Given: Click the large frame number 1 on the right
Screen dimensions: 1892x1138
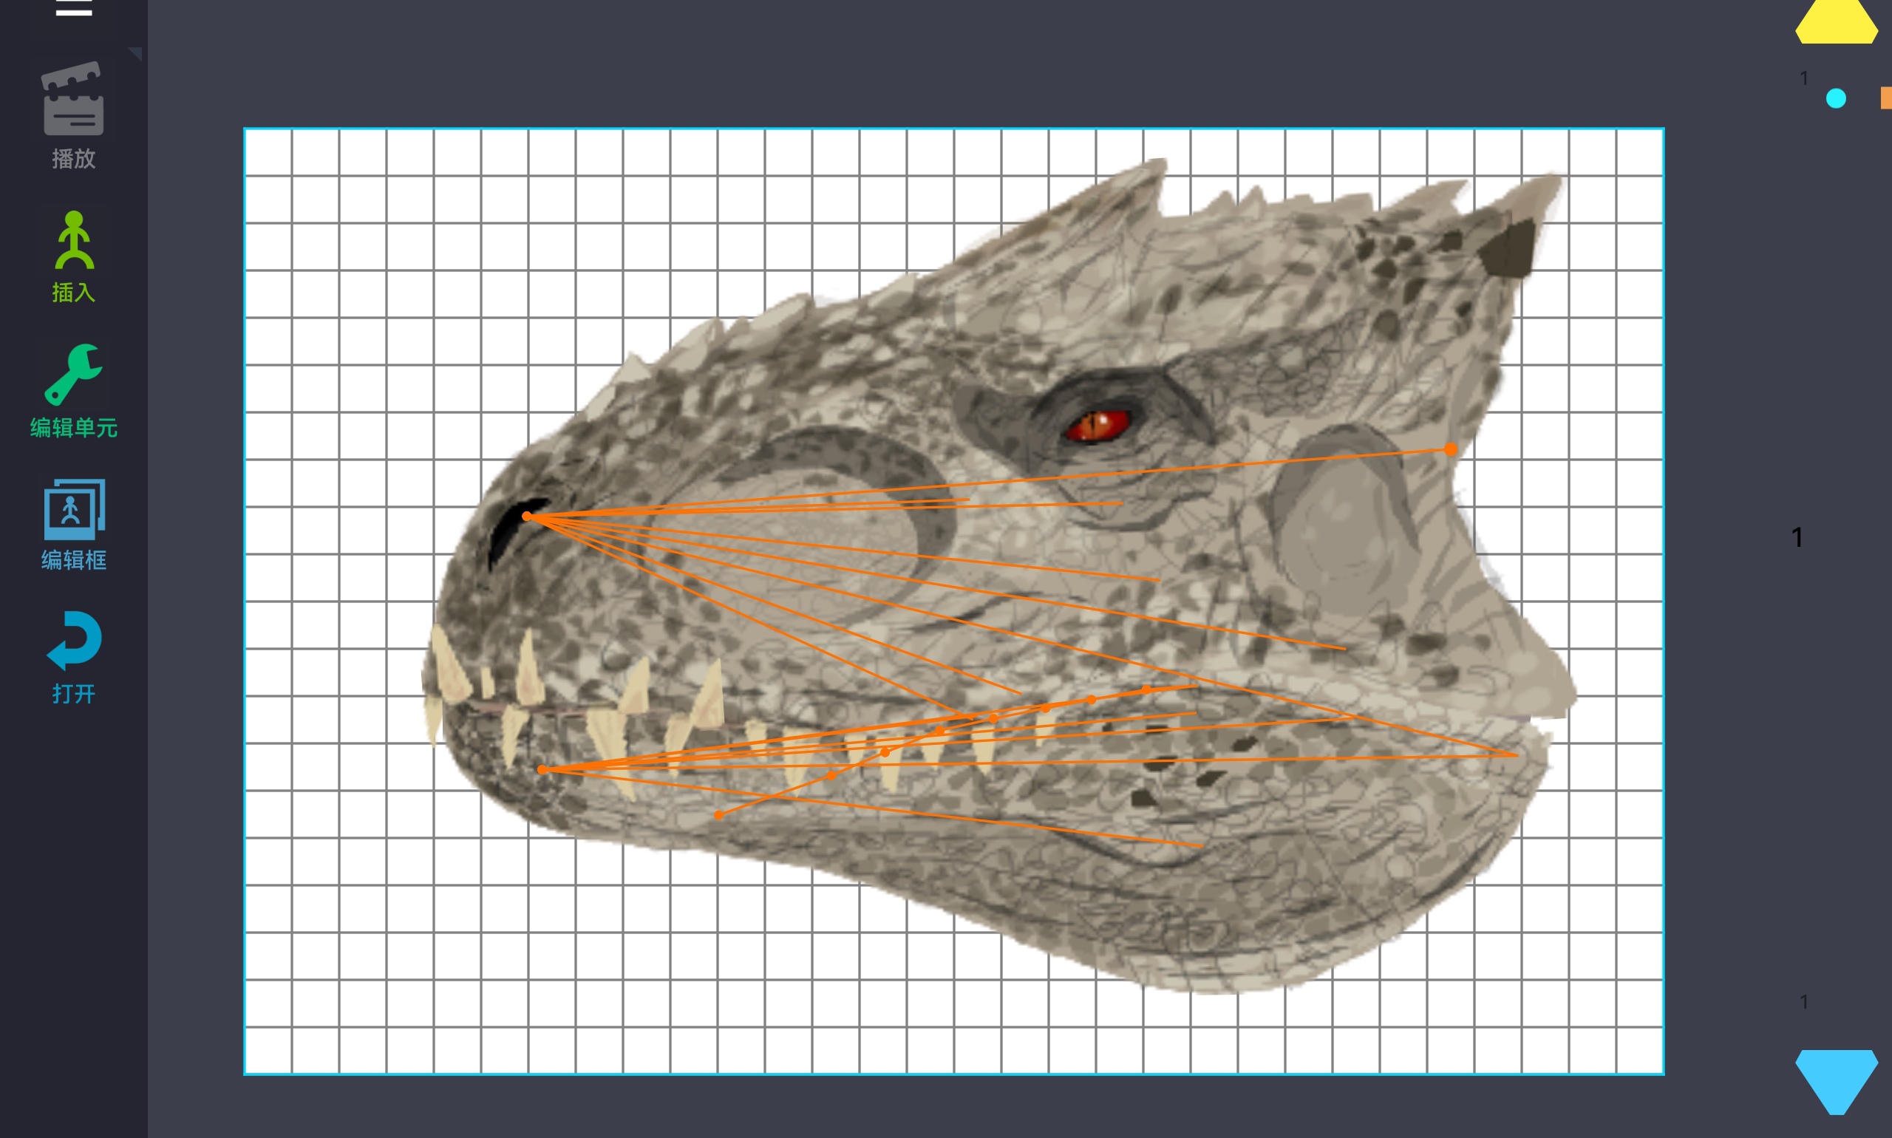Looking at the screenshot, I should point(1797,537).
